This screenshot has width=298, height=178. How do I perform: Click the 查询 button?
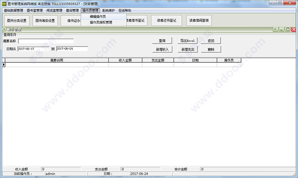coord(162,41)
